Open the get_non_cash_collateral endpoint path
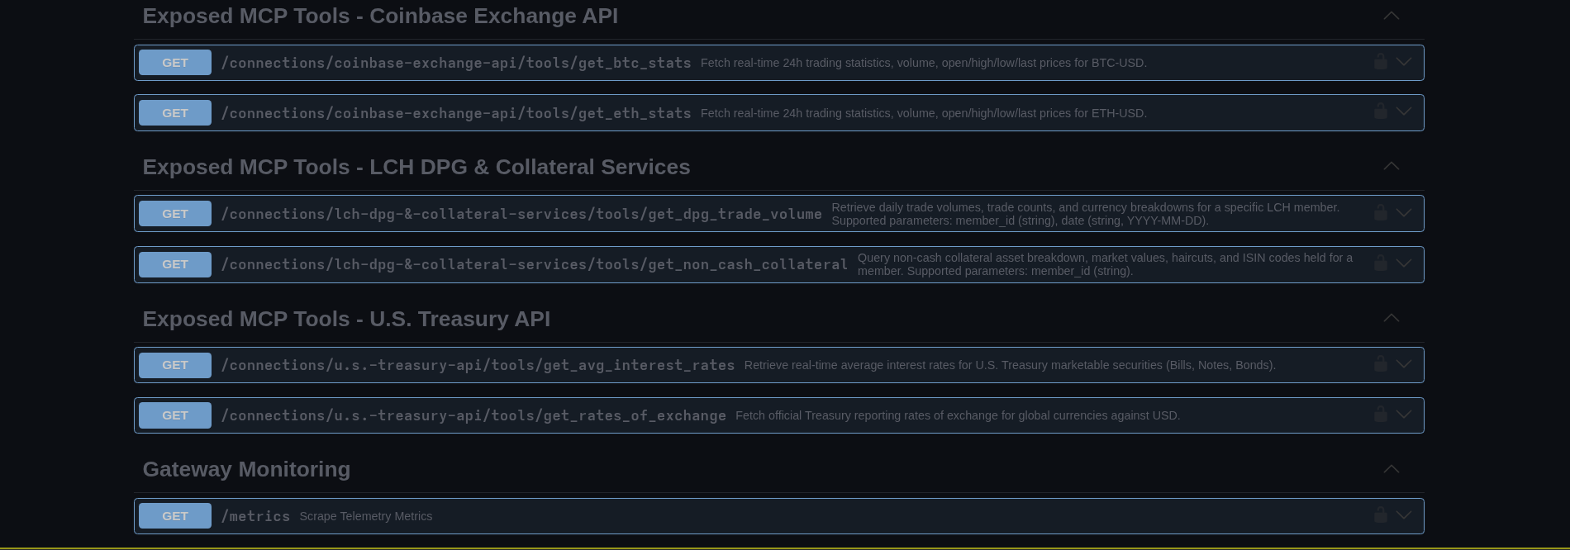Viewport: 1570px width, 550px height. pos(535,264)
